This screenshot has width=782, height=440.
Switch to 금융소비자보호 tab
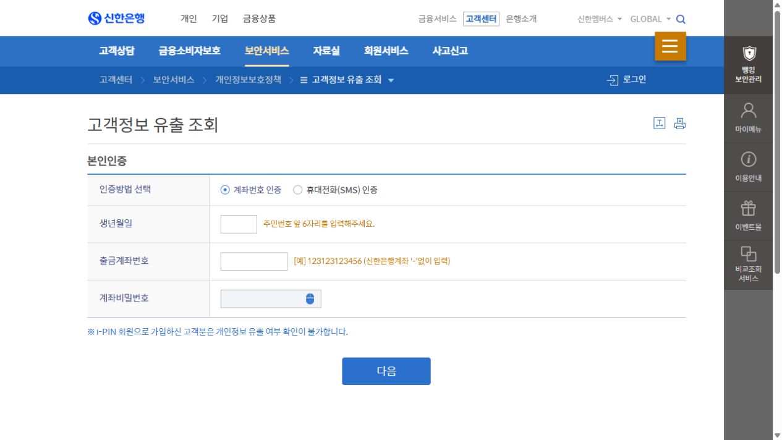(x=189, y=51)
